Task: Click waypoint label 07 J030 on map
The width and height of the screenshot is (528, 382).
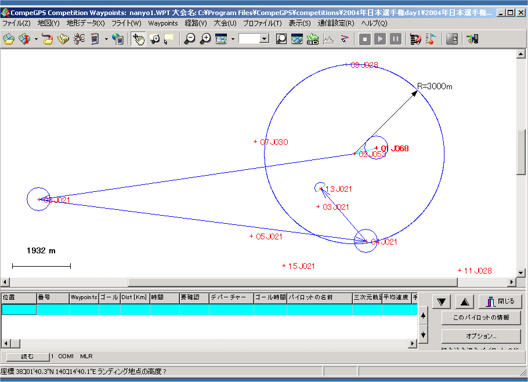Action: tap(274, 142)
